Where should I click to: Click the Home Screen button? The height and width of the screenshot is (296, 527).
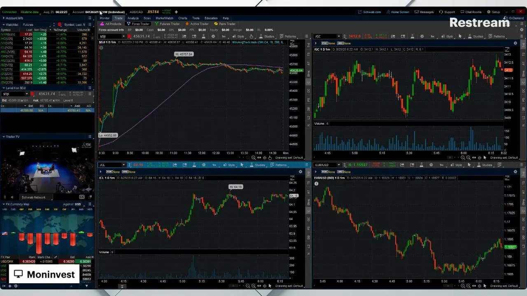397,12
